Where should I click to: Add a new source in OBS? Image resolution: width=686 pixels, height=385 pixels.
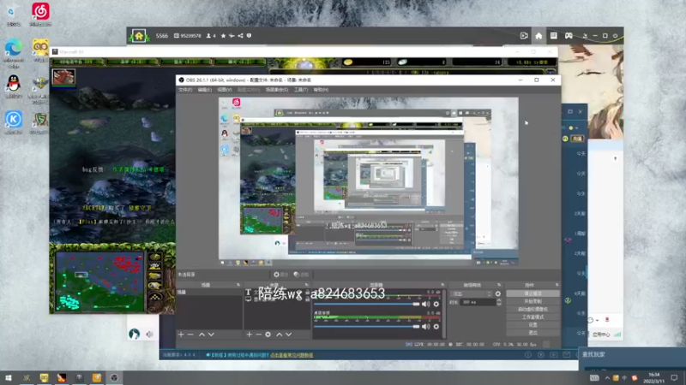coord(249,335)
